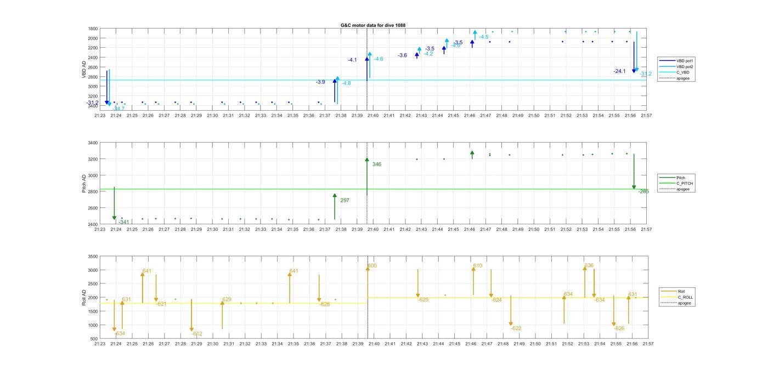Click the "2200" tick on the VBD axis
This screenshot has width=768, height=380.
point(93,48)
